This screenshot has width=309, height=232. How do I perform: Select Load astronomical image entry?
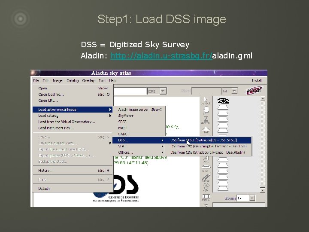click(x=73, y=110)
